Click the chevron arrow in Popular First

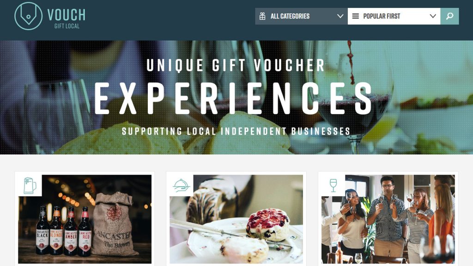433,16
